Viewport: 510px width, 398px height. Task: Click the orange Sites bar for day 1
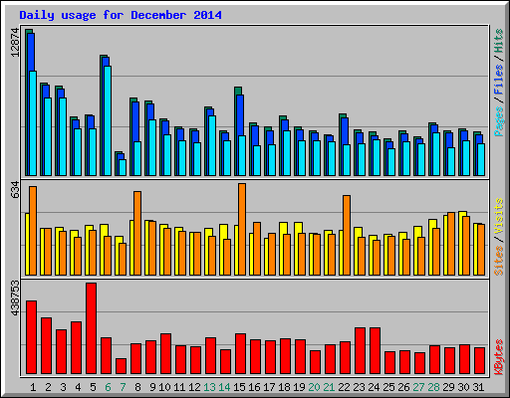tap(33, 231)
